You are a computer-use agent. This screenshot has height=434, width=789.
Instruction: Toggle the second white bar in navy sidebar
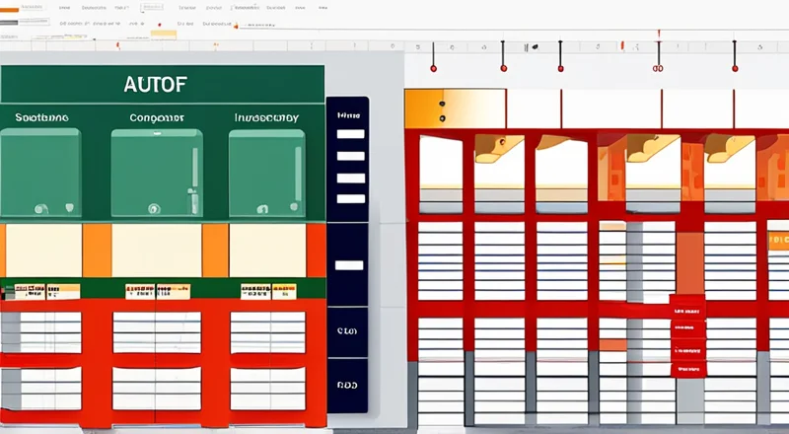click(x=350, y=156)
